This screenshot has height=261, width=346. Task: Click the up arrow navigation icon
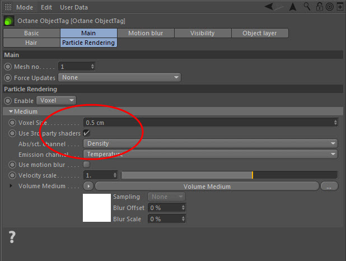point(293,7)
